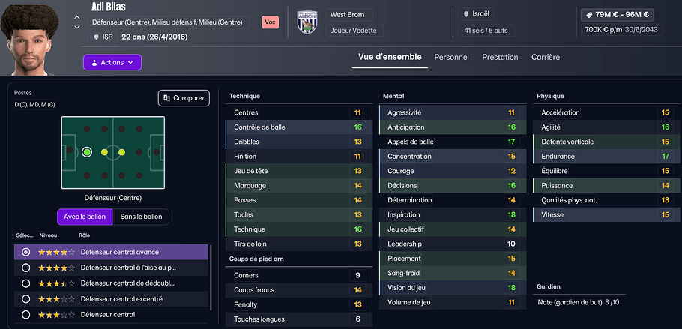Go to next player with the down chevron
This screenshot has height=329, width=682.
pyautogui.click(x=77, y=28)
